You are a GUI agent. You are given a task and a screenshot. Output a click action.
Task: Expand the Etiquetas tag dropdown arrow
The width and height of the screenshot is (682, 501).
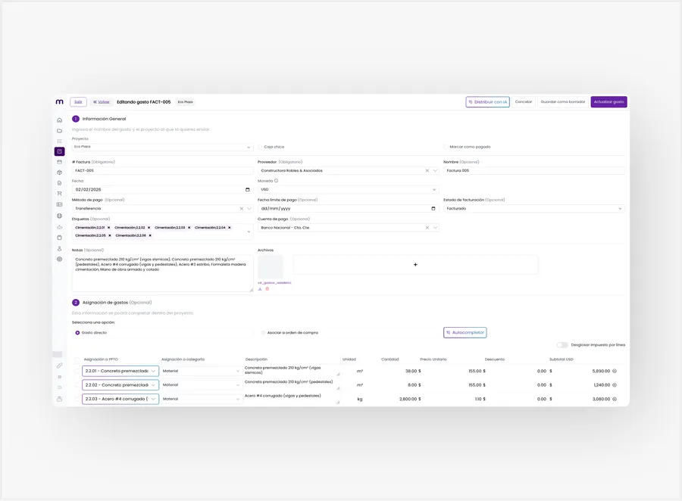coord(249,232)
